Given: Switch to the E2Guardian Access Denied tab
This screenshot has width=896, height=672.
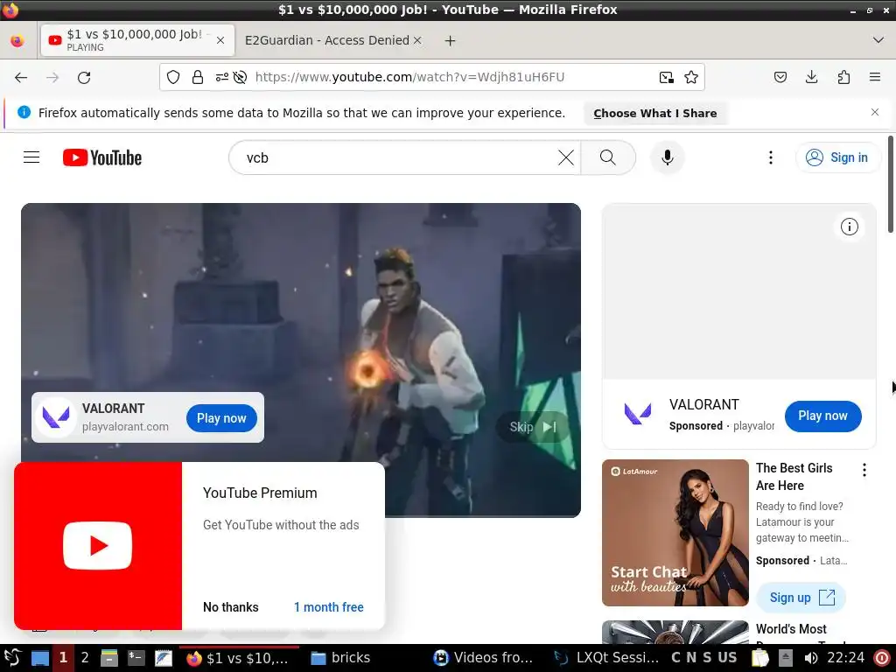Looking at the screenshot, I should pos(327,40).
